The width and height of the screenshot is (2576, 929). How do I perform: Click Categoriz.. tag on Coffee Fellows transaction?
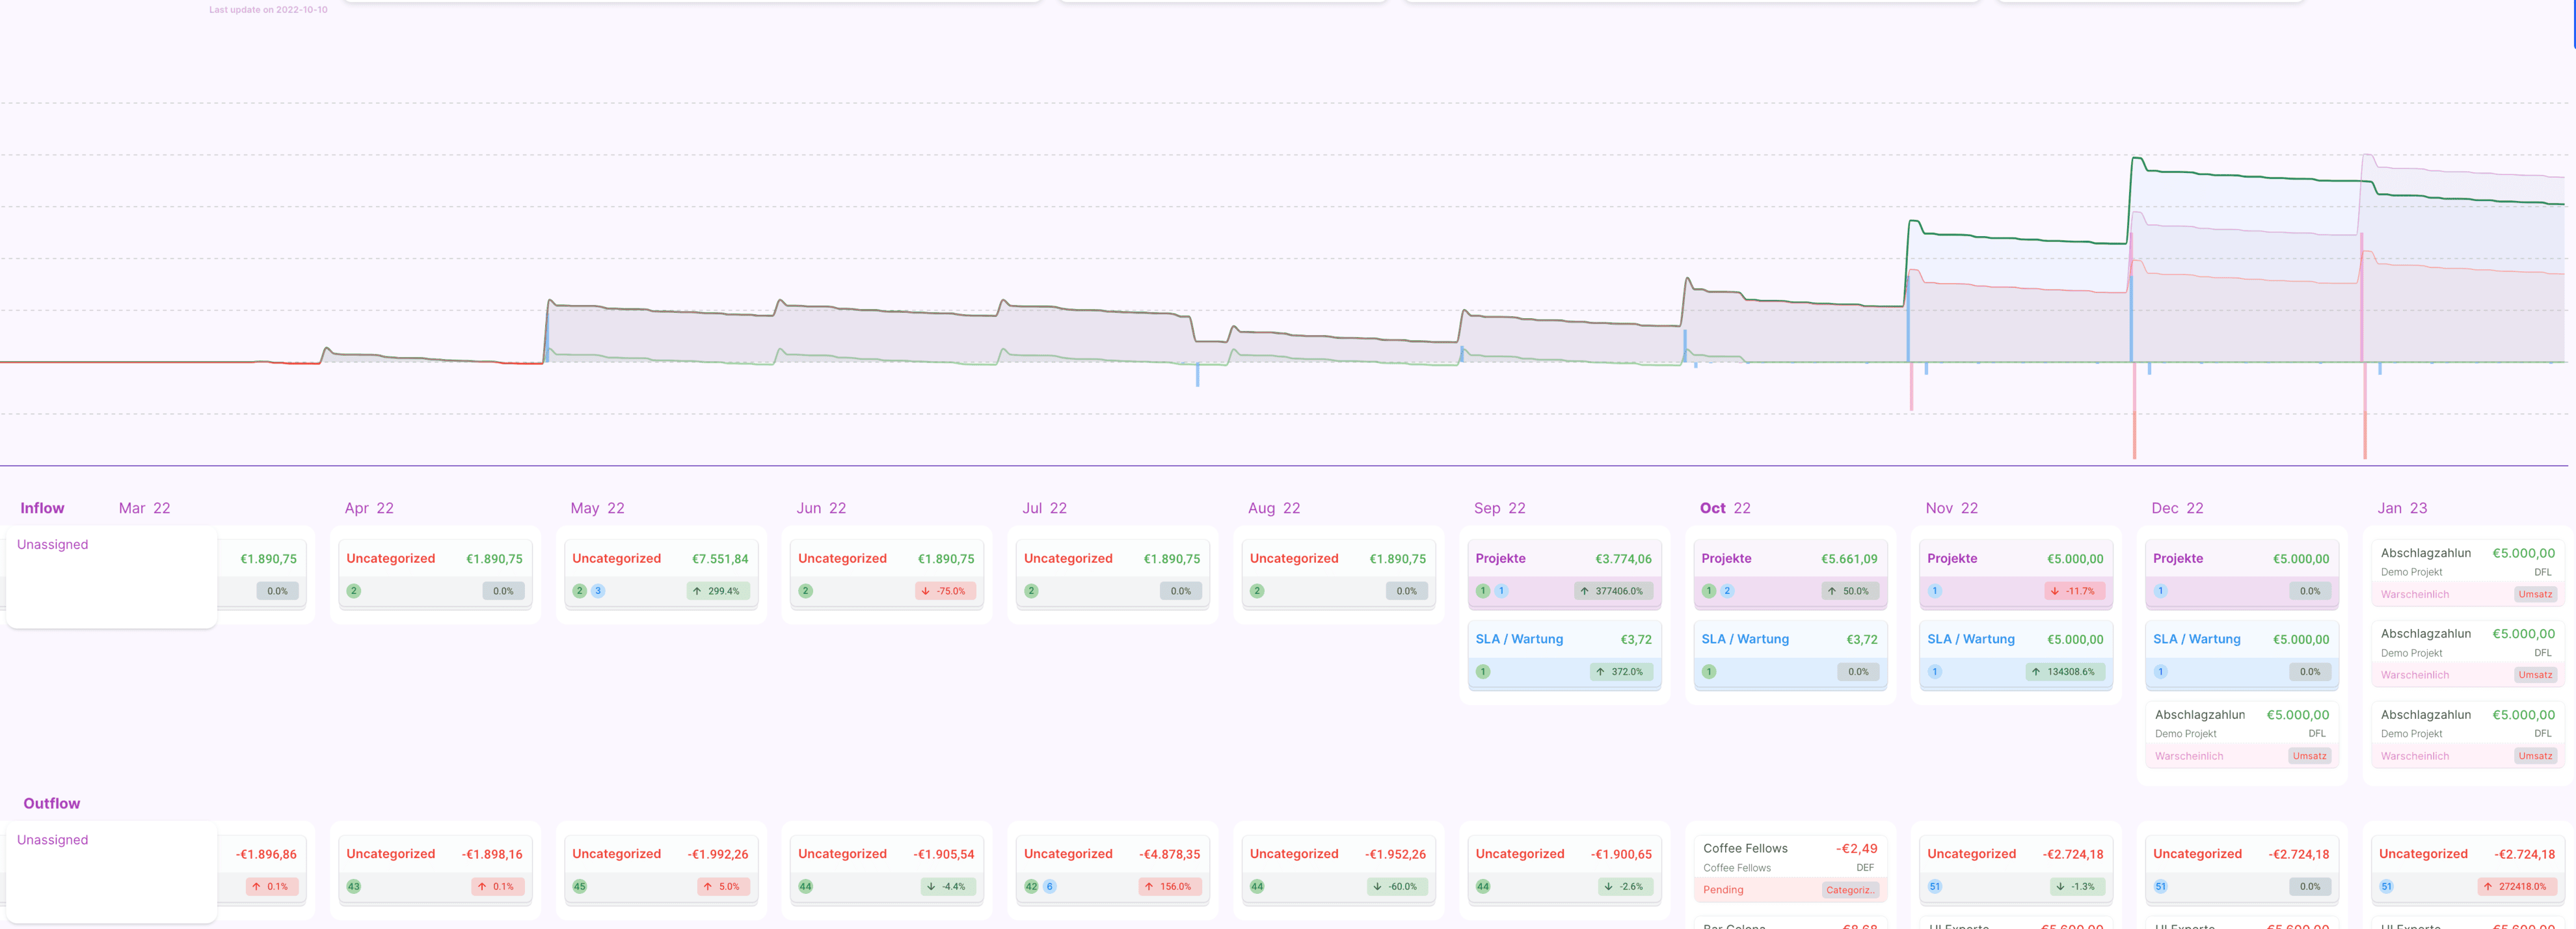pos(1850,890)
